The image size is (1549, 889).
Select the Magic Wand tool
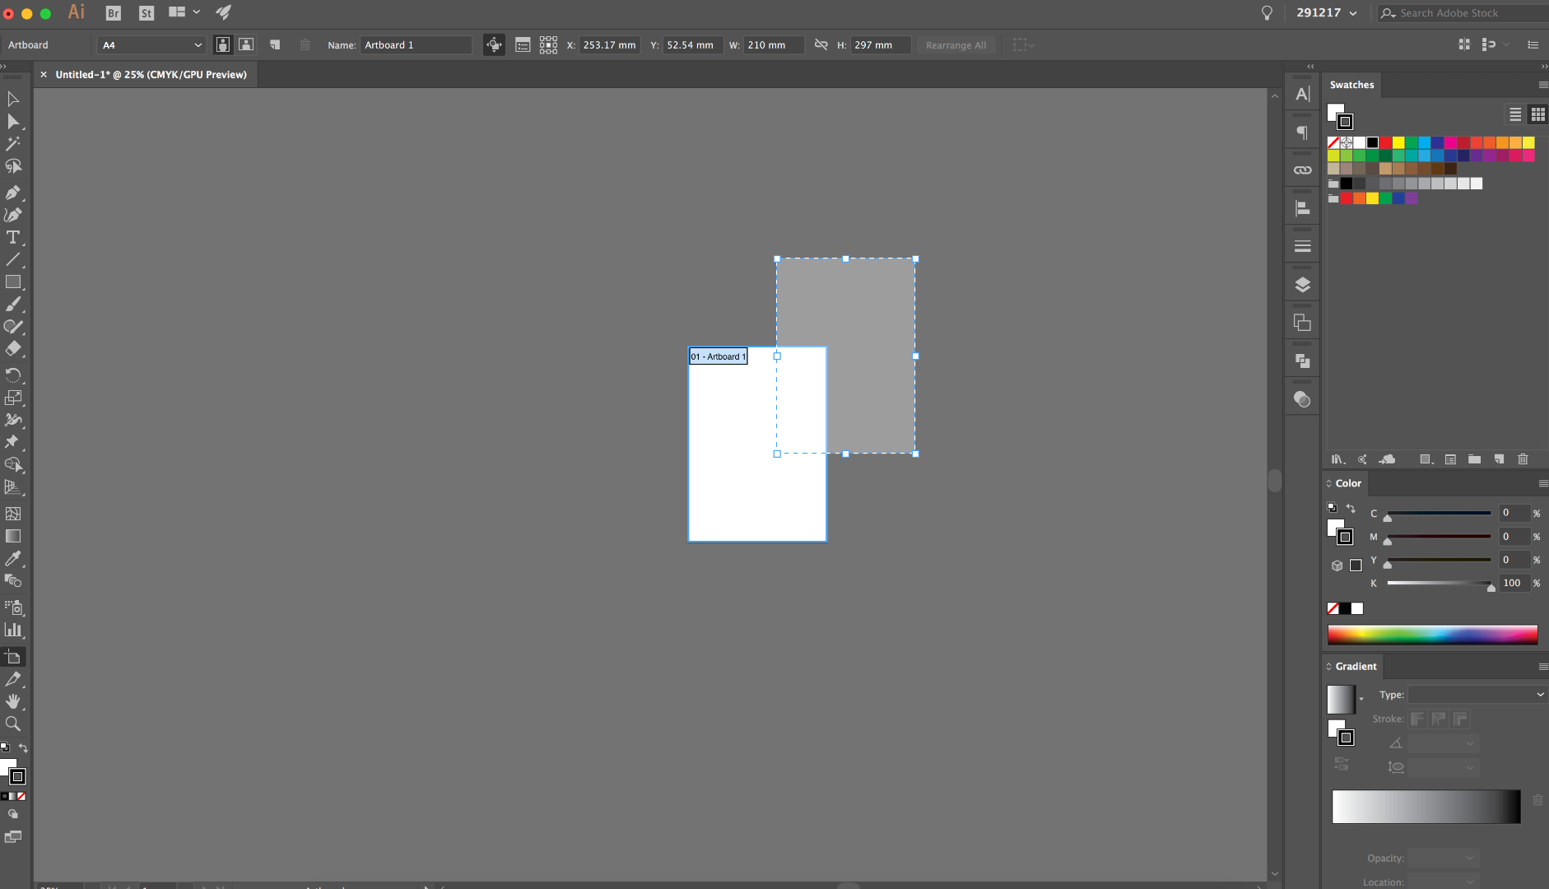point(13,144)
